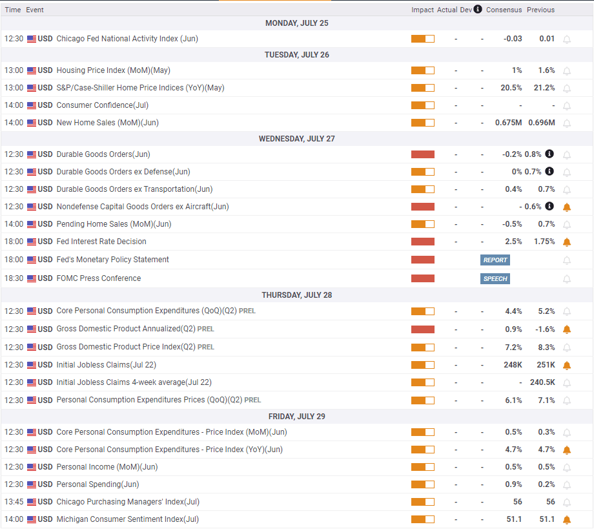This screenshot has width=594, height=529.
Task: Set bell alert for Chicago Purchasing Managers' Index
Action: click(x=567, y=503)
